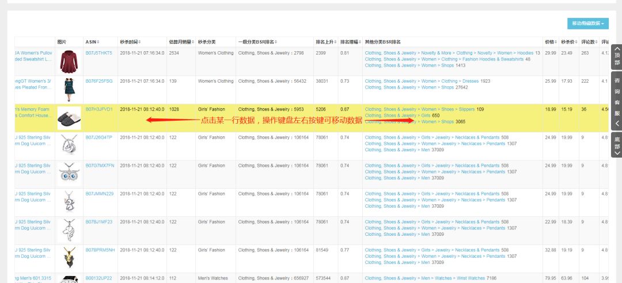Screen dimensions: 622x283
Task: Open 925 Sterling Silver title in B07BPRM5NH row
Action: coord(33,253)
